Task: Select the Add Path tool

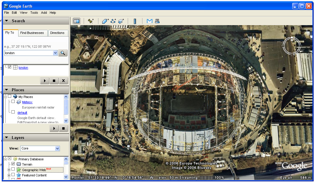Action: [x=113, y=21]
